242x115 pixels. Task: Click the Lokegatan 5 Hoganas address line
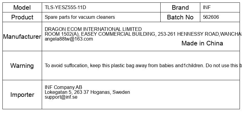point(87,92)
